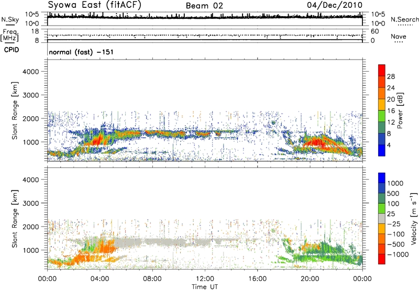Click the "Velocity [m s-1]" colorbar label
This screenshot has height=290, width=419.
tap(414, 218)
